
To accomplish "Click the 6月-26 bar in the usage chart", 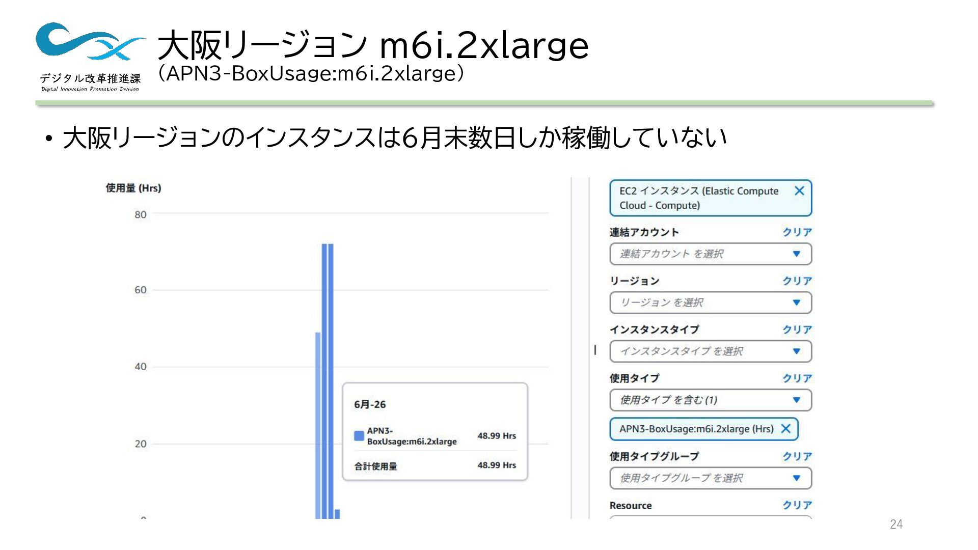I will [318, 425].
